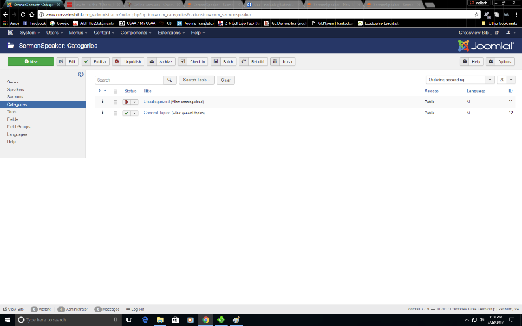Open the Components menu
Image resolution: width=522 pixels, height=326 pixels.
136,33
